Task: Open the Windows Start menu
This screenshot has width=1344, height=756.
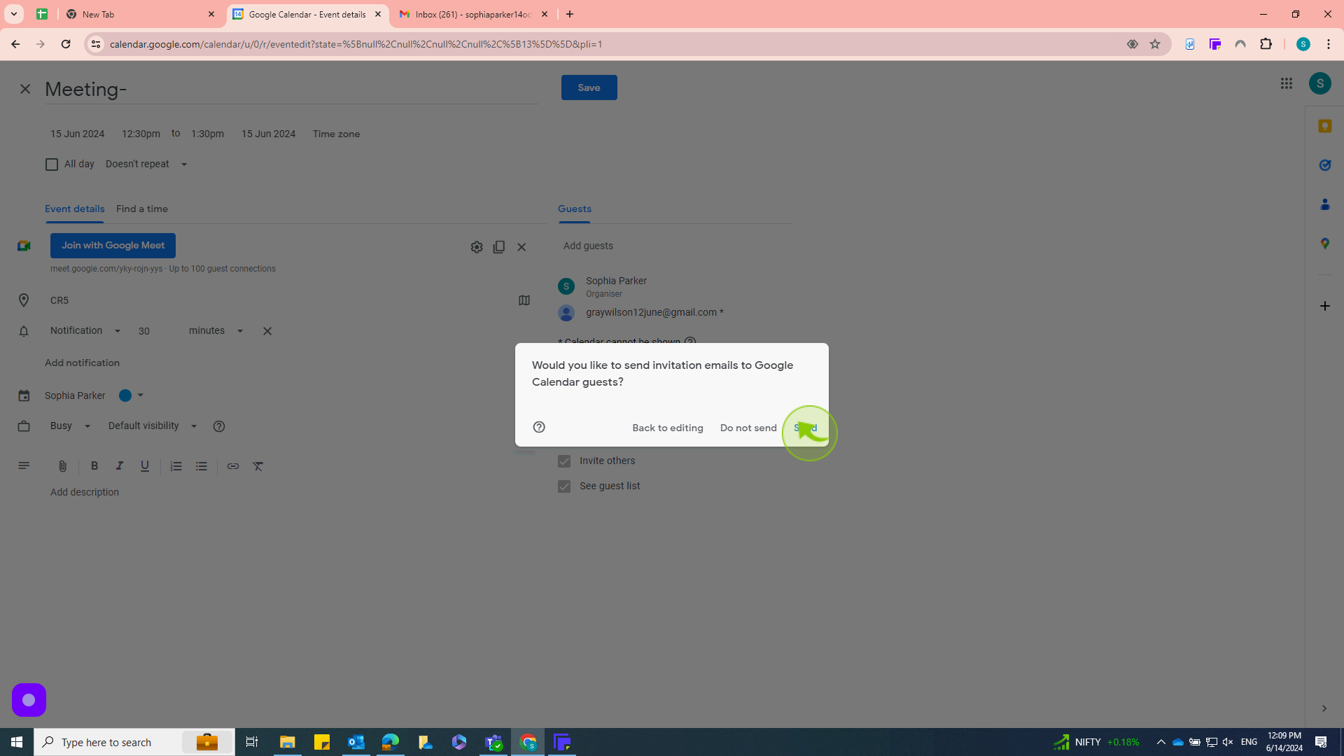Action: (x=17, y=742)
